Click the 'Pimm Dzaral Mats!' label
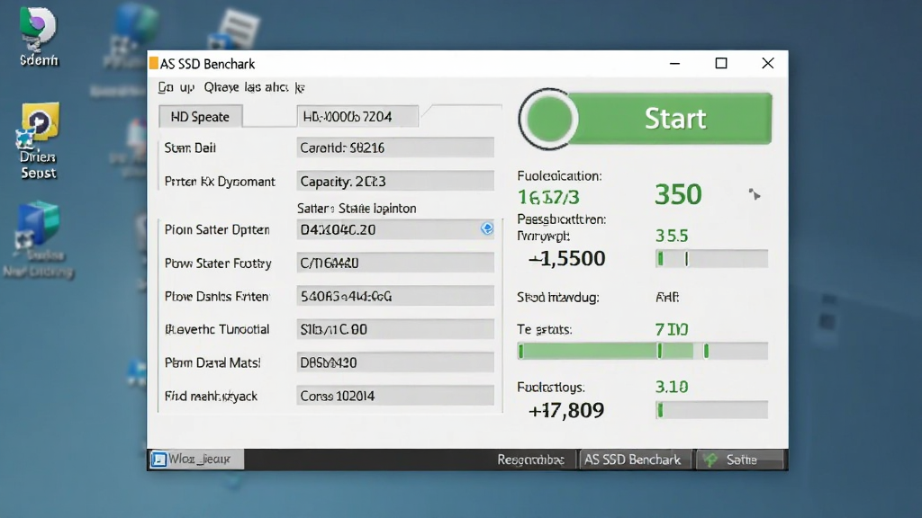This screenshot has width=922, height=518. tap(212, 363)
